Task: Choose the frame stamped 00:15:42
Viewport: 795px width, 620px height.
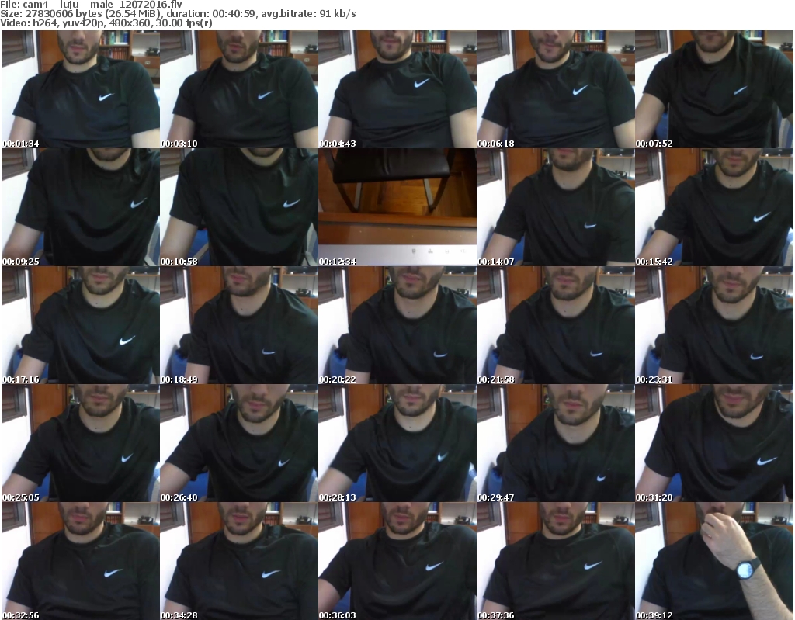Action: coord(714,207)
